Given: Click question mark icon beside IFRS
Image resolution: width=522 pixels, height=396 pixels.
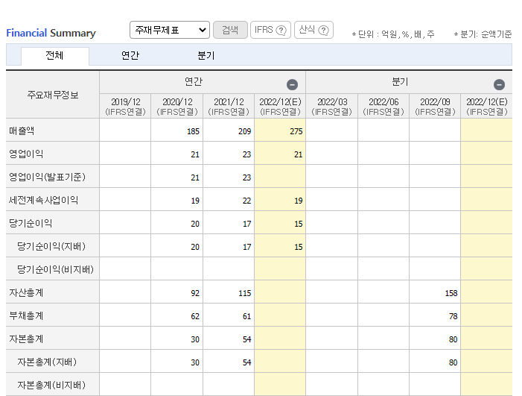Looking at the screenshot, I should (281, 31).
